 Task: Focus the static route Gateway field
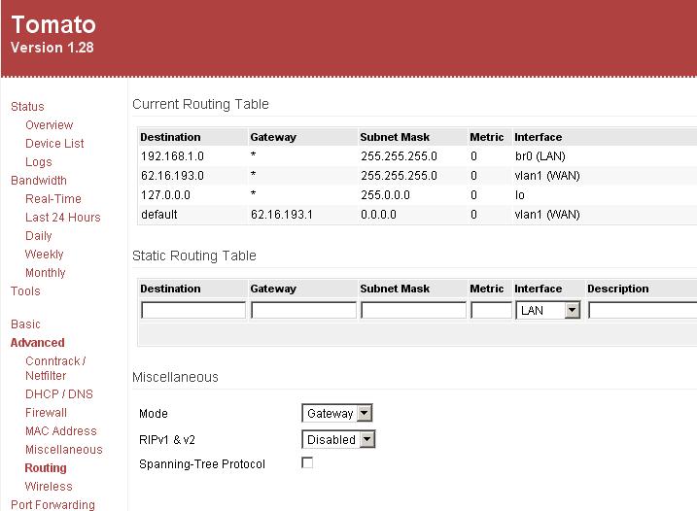(x=303, y=310)
